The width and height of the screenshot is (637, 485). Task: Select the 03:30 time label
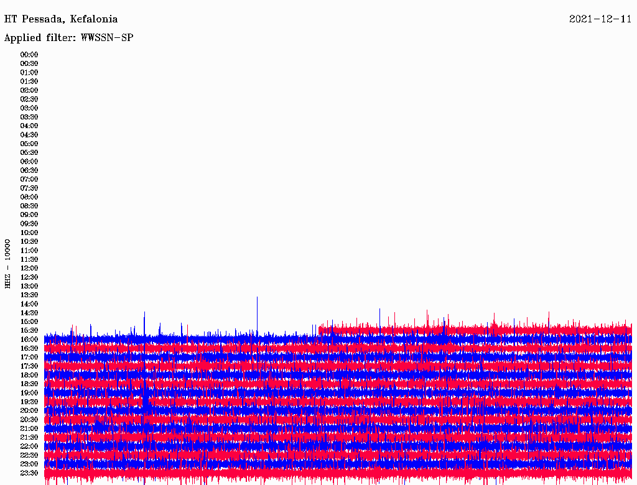coord(29,117)
